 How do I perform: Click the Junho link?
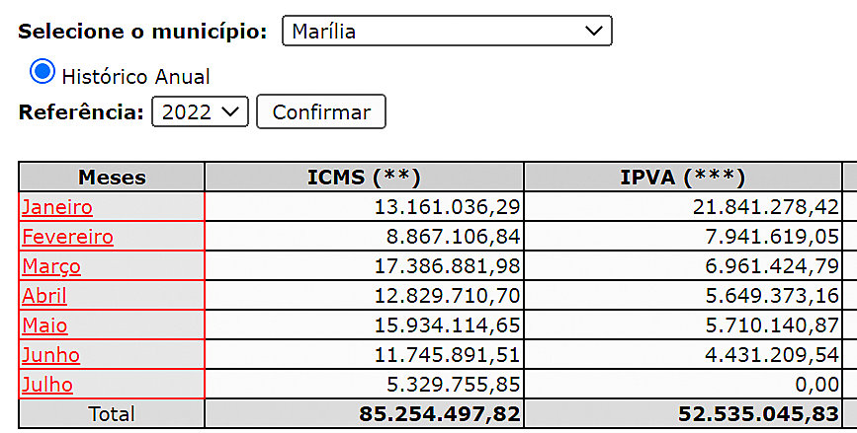click(50, 355)
